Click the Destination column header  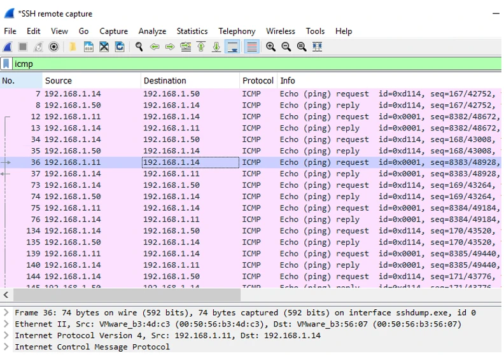[165, 81]
